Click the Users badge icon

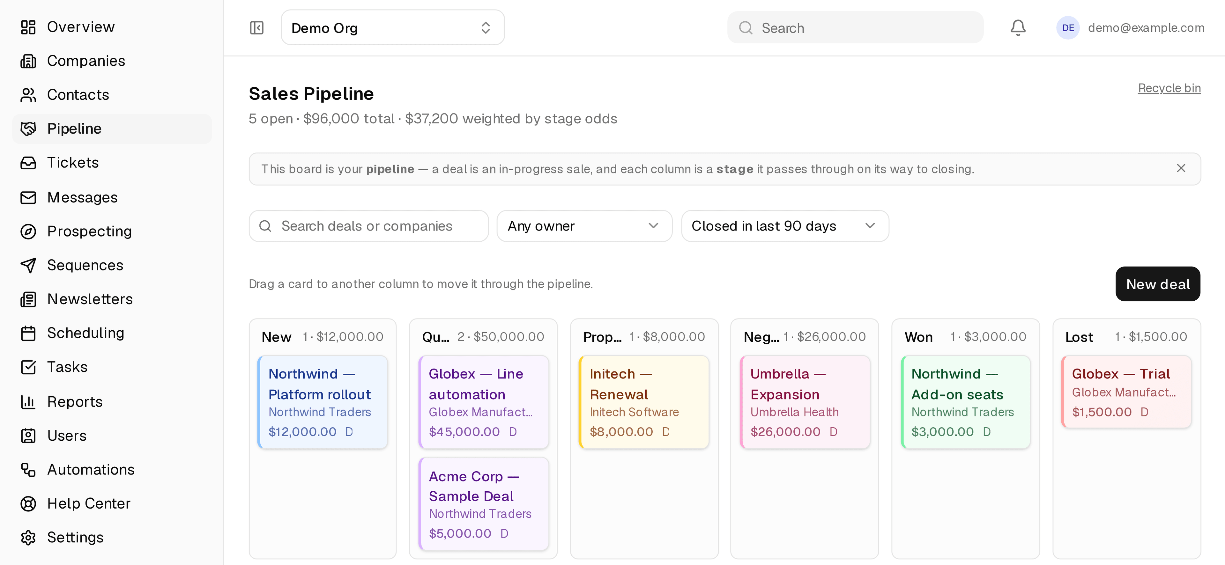click(28, 436)
